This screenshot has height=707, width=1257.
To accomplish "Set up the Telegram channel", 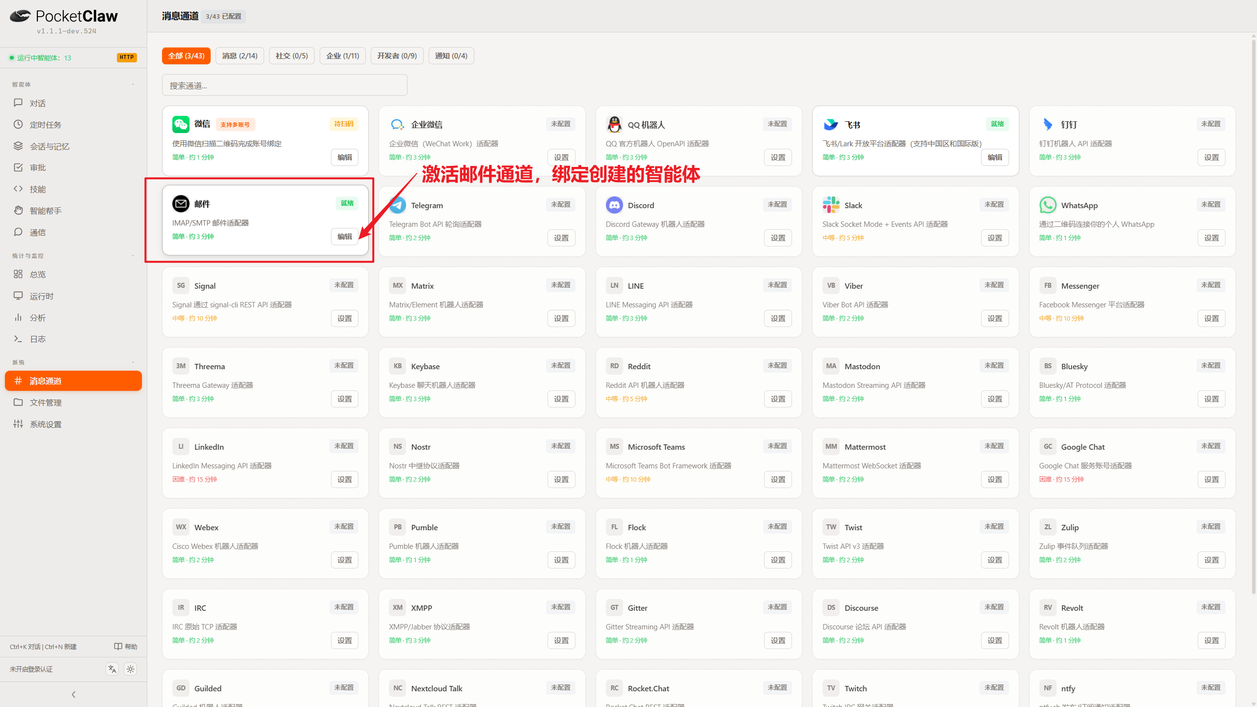I will pyautogui.click(x=561, y=238).
